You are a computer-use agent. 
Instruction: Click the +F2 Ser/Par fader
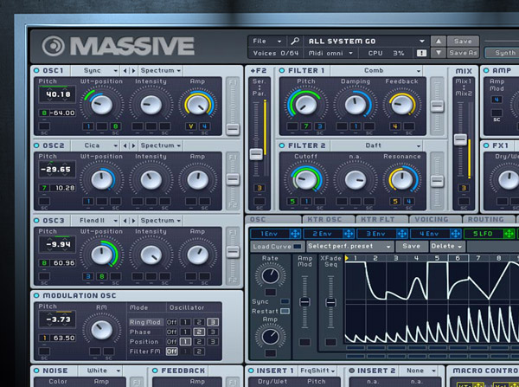point(256,154)
